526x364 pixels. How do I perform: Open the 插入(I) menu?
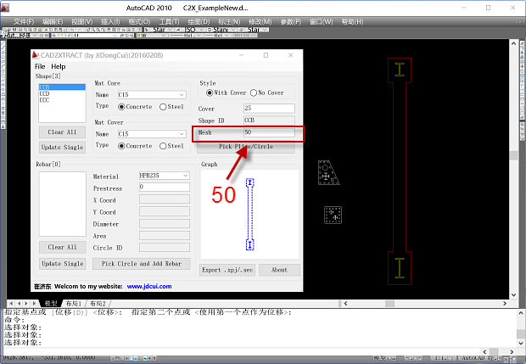(x=110, y=22)
